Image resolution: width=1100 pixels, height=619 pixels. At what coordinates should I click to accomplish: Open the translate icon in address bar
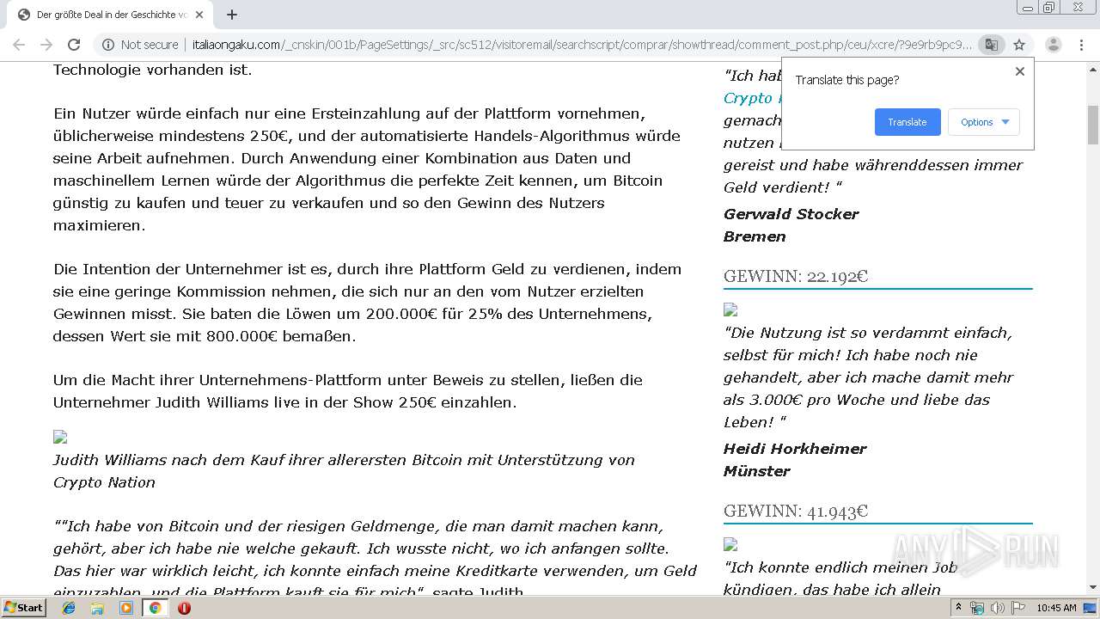(992, 45)
